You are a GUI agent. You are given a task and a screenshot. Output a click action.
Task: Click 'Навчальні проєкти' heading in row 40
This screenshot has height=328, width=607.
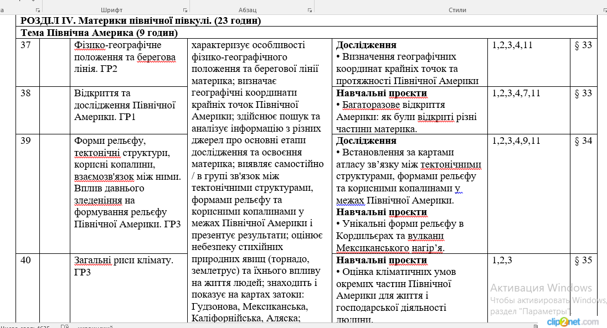(381, 260)
